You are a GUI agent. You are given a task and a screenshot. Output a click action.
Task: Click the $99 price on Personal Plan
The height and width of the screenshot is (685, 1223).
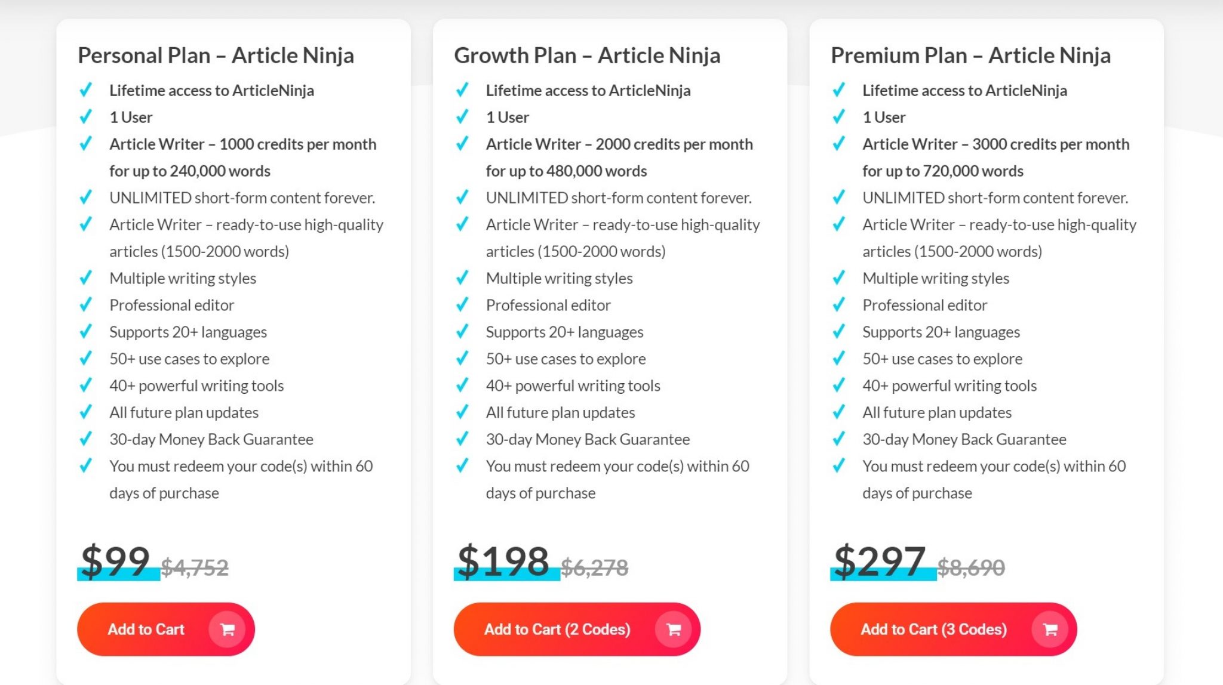click(x=115, y=561)
